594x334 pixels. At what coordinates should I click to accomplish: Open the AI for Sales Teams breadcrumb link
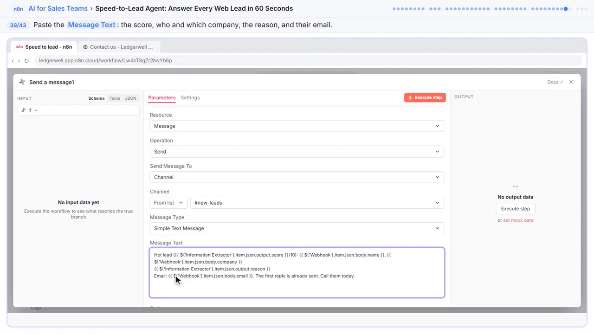tap(58, 8)
